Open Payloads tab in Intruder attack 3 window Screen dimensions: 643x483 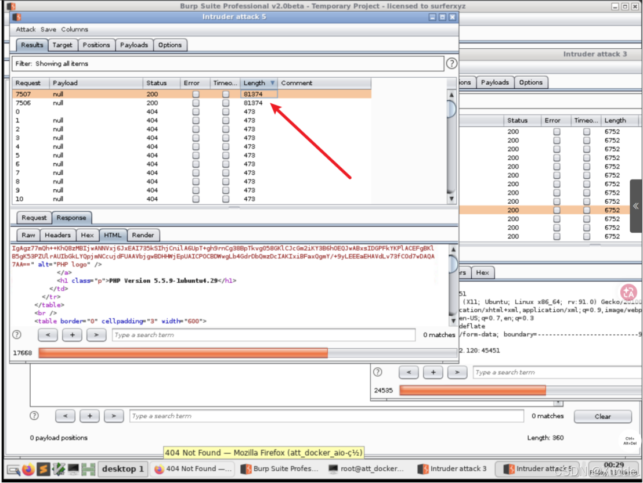(495, 82)
